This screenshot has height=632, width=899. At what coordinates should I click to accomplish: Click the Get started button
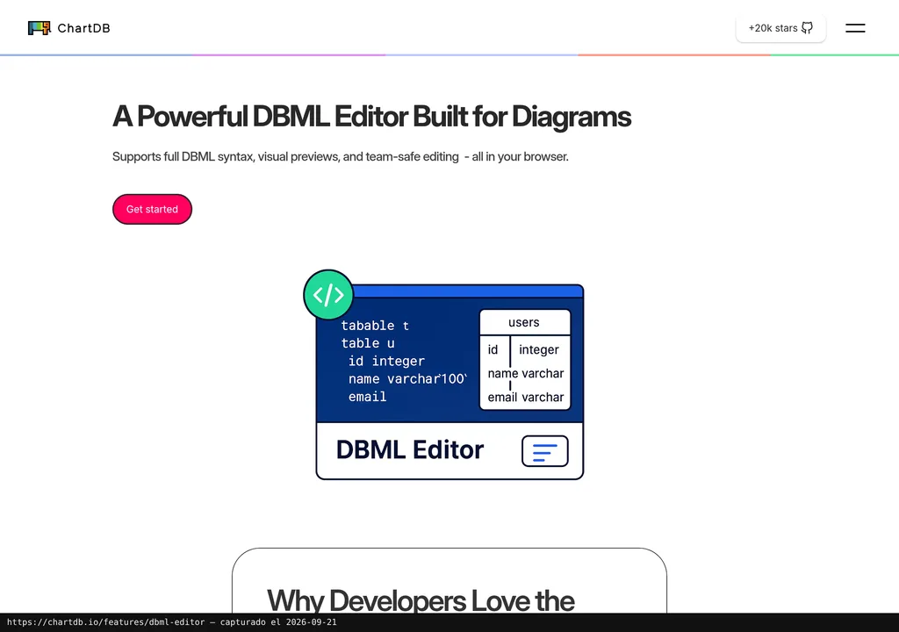pyautogui.click(x=152, y=209)
